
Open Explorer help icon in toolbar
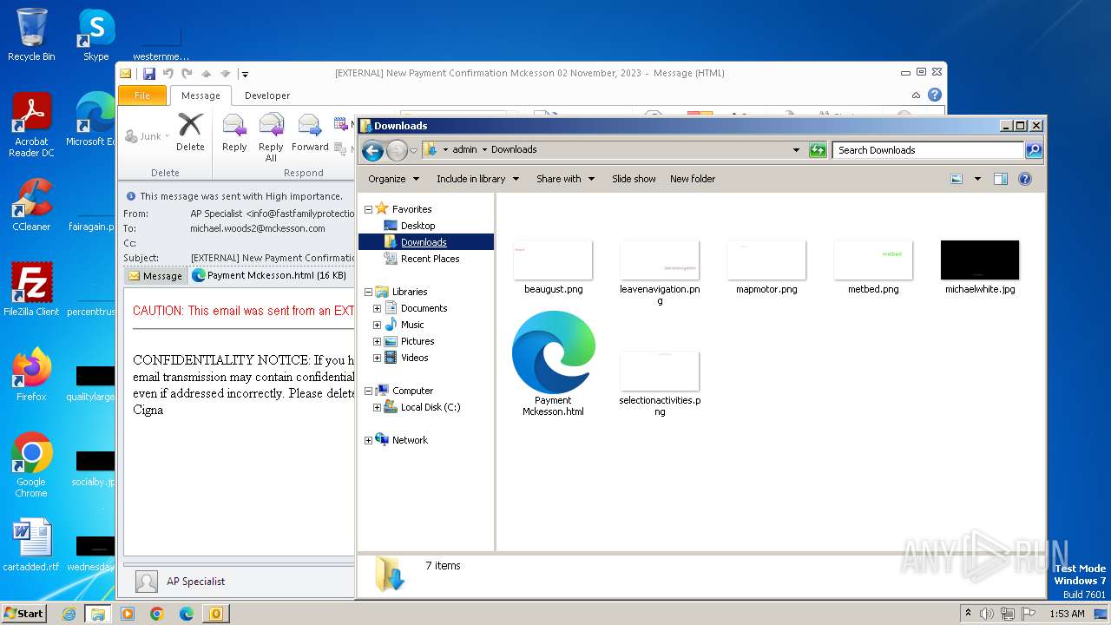click(1025, 179)
